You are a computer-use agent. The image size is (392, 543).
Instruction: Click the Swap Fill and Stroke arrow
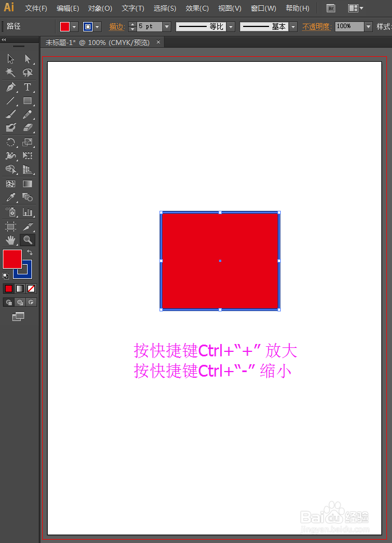(x=30, y=252)
